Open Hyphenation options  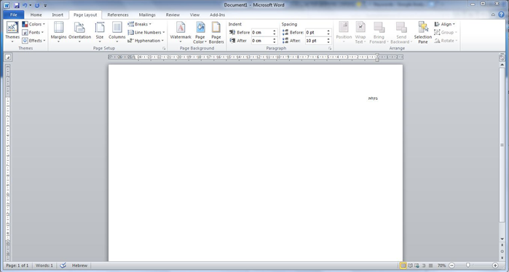pos(146,41)
